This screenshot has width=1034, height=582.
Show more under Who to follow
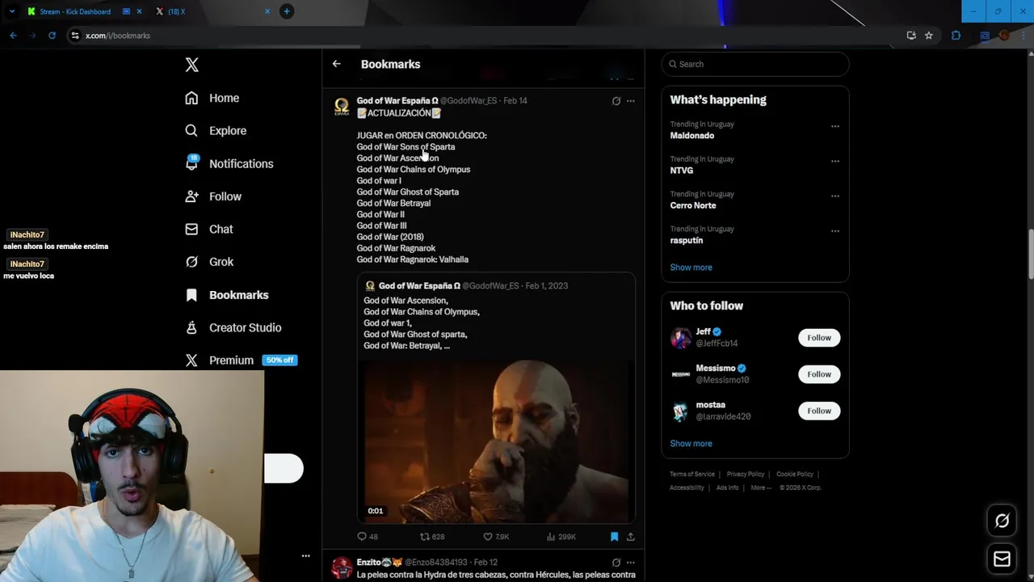click(691, 444)
